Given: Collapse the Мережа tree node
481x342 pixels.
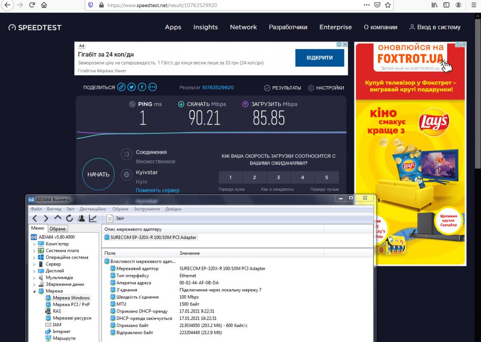Looking at the screenshot, I should coord(34,291).
